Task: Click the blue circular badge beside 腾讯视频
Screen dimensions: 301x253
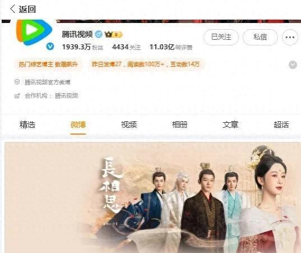Action: 99,34
